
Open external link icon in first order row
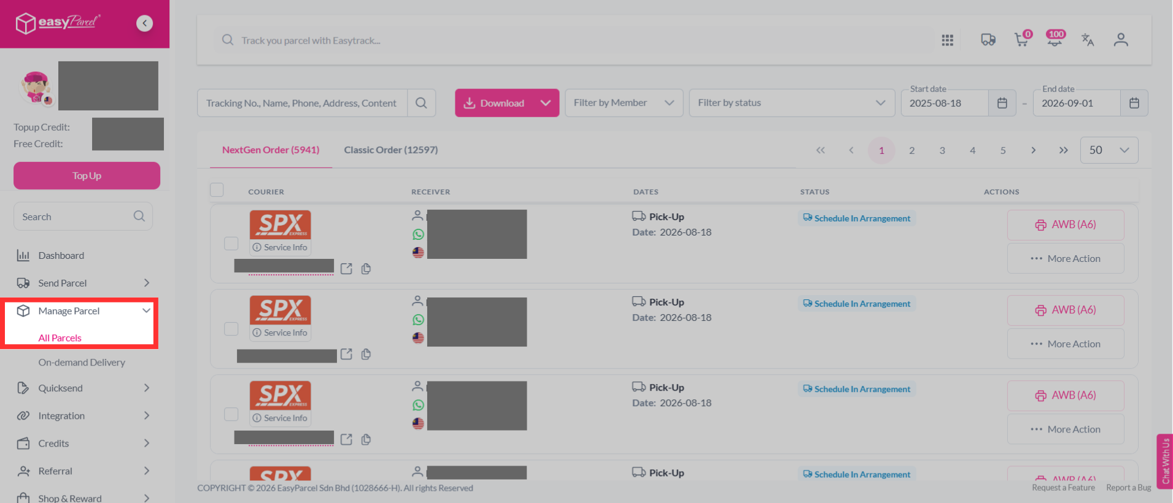(x=346, y=269)
